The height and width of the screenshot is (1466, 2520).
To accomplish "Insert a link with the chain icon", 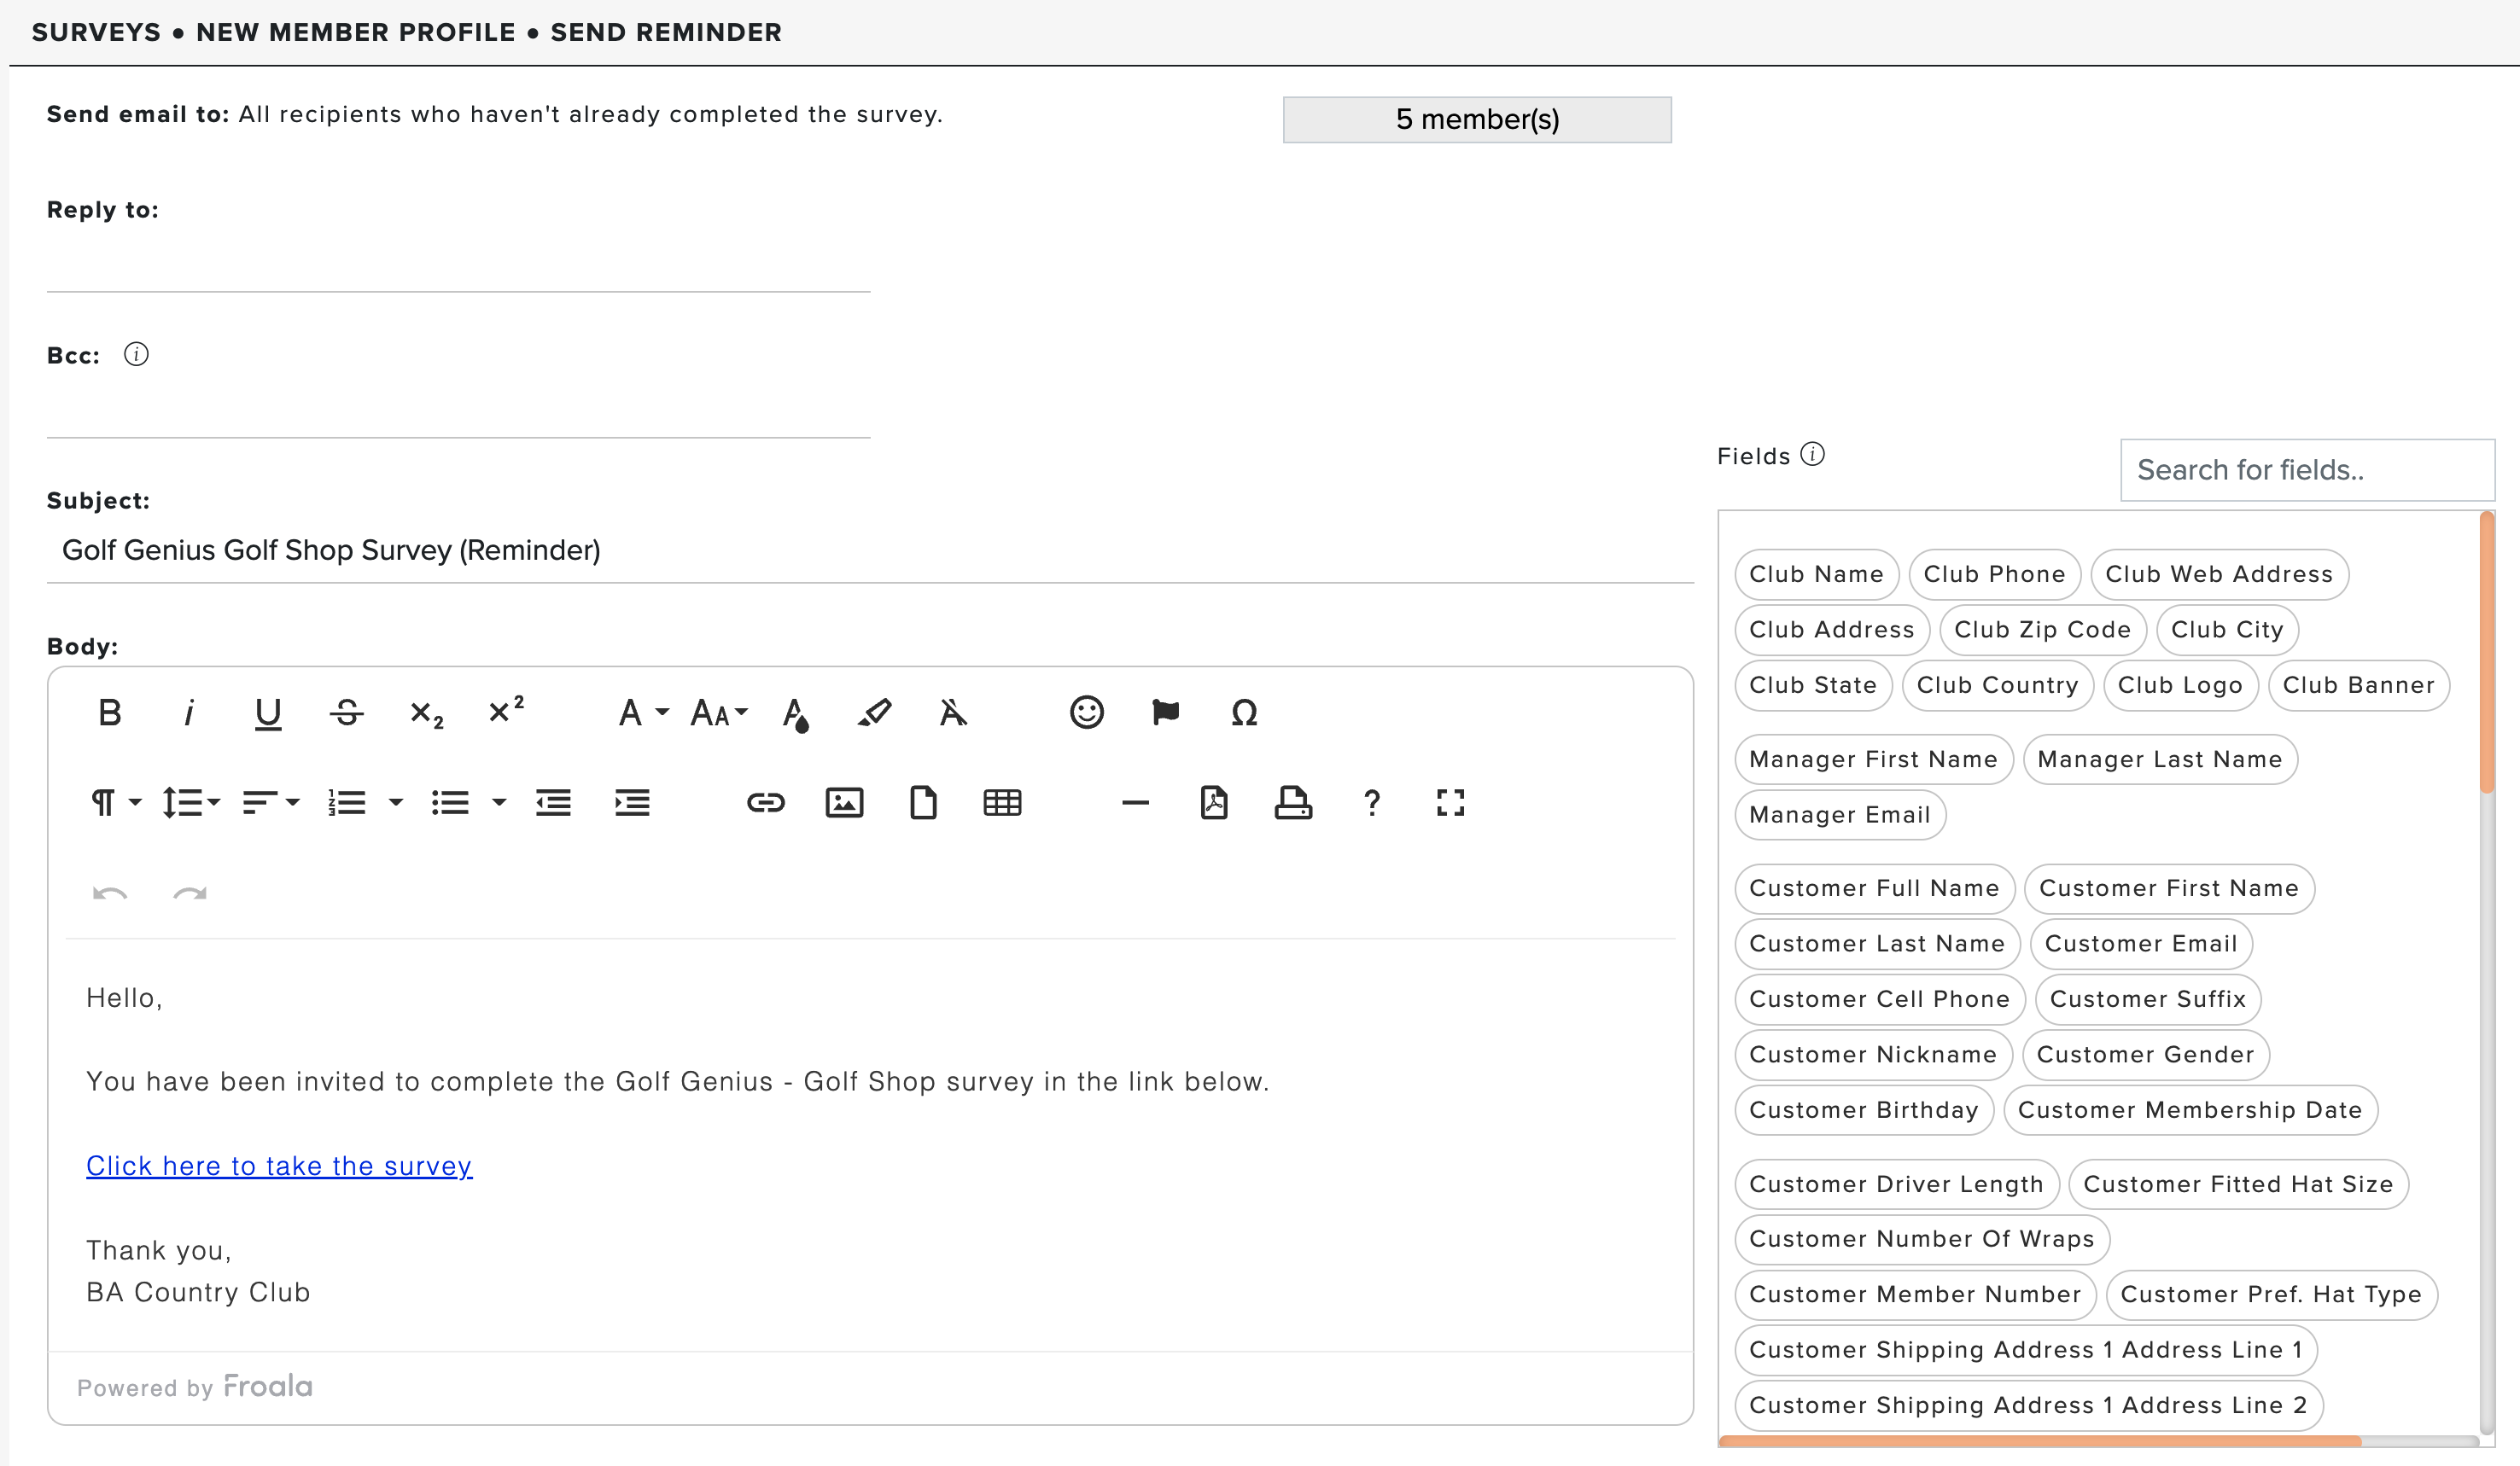I will 765,802.
